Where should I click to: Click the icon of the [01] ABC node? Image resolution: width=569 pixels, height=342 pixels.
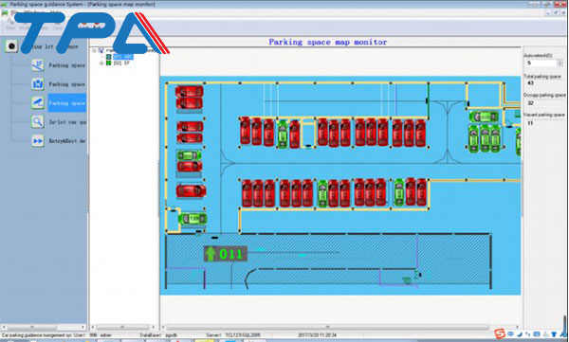108,57
